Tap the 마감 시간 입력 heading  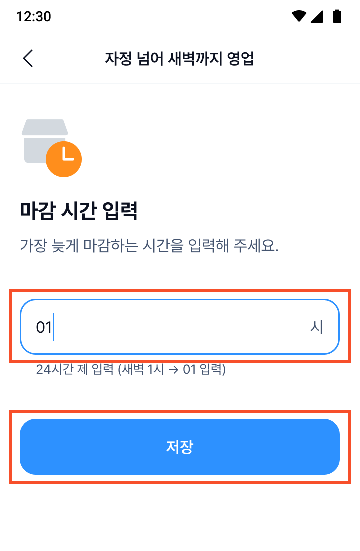78,211
